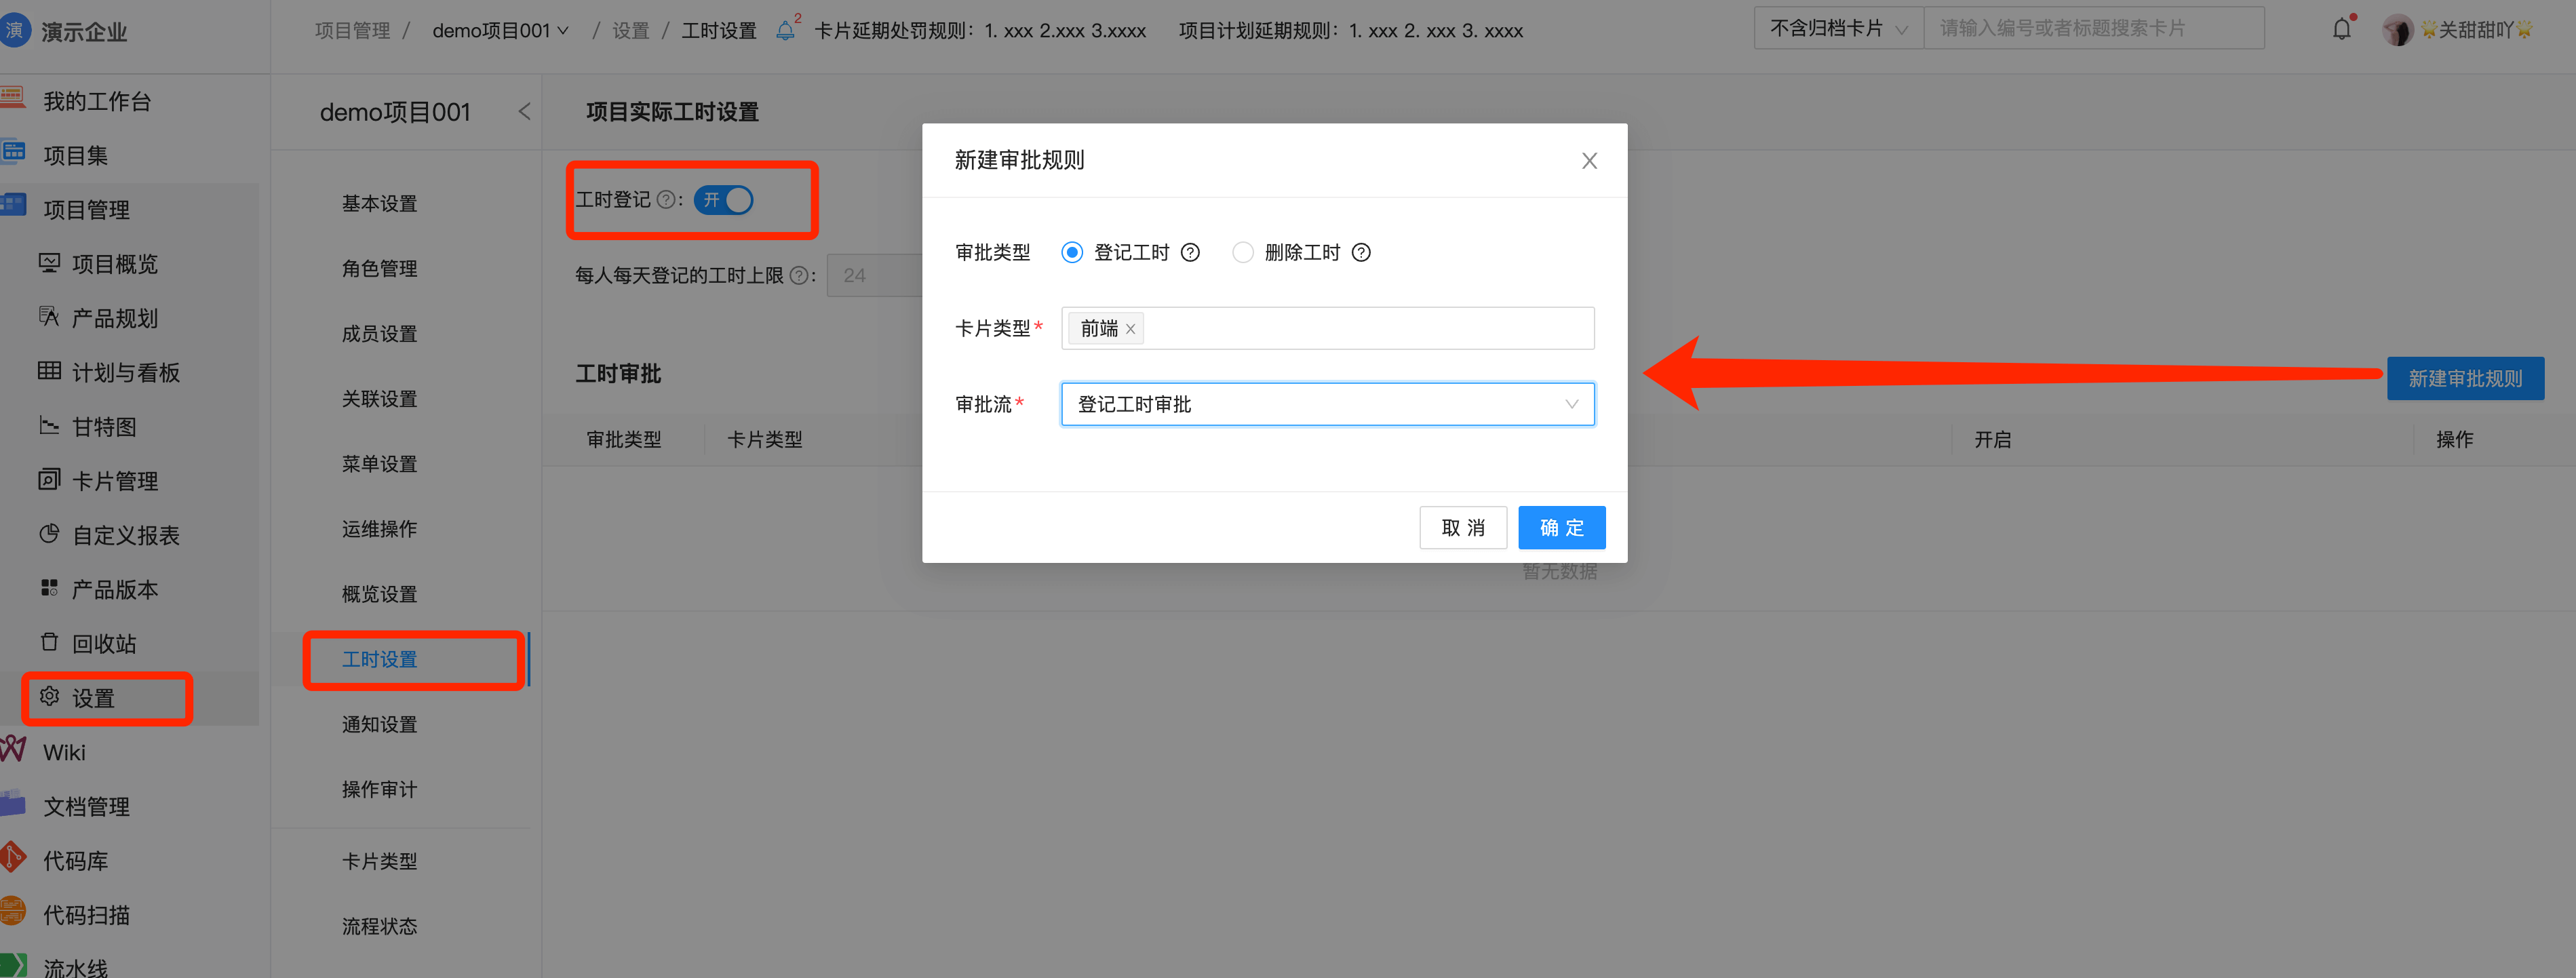Click the alarm bell with badge 2
This screenshot has height=978, width=2576.
point(786,30)
